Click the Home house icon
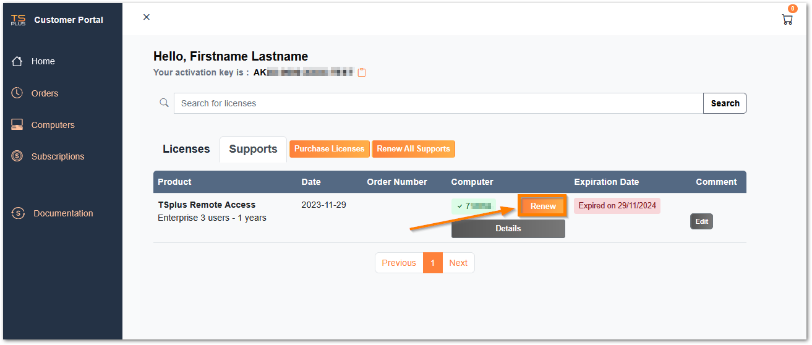The height and width of the screenshot is (345, 812). click(x=17, y=61)
